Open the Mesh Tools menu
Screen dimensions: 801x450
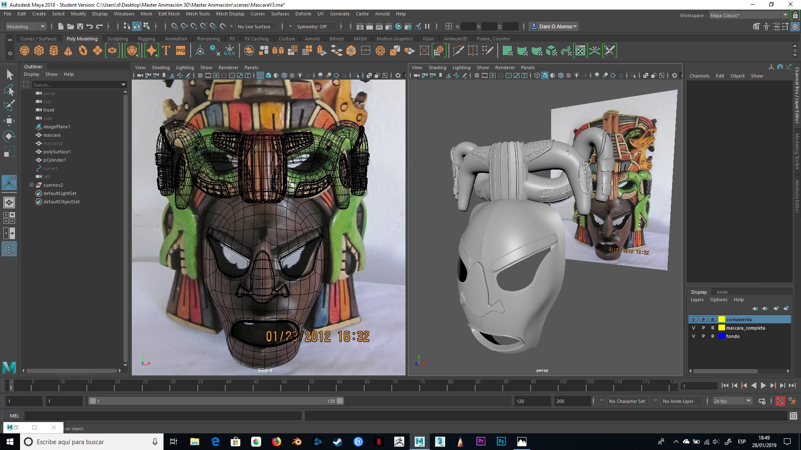[x=197, y=14]
